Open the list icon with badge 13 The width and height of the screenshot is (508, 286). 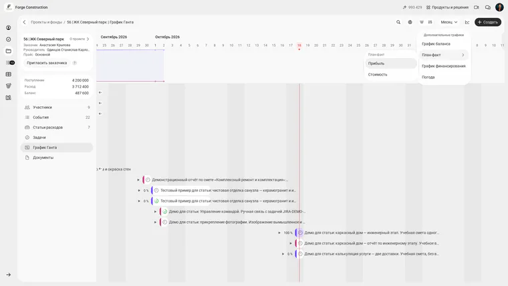(x=10, y=63)
